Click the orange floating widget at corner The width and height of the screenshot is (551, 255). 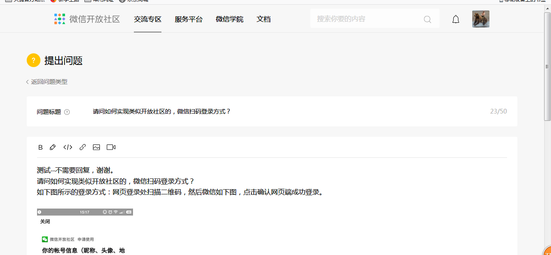pos(547,251)
